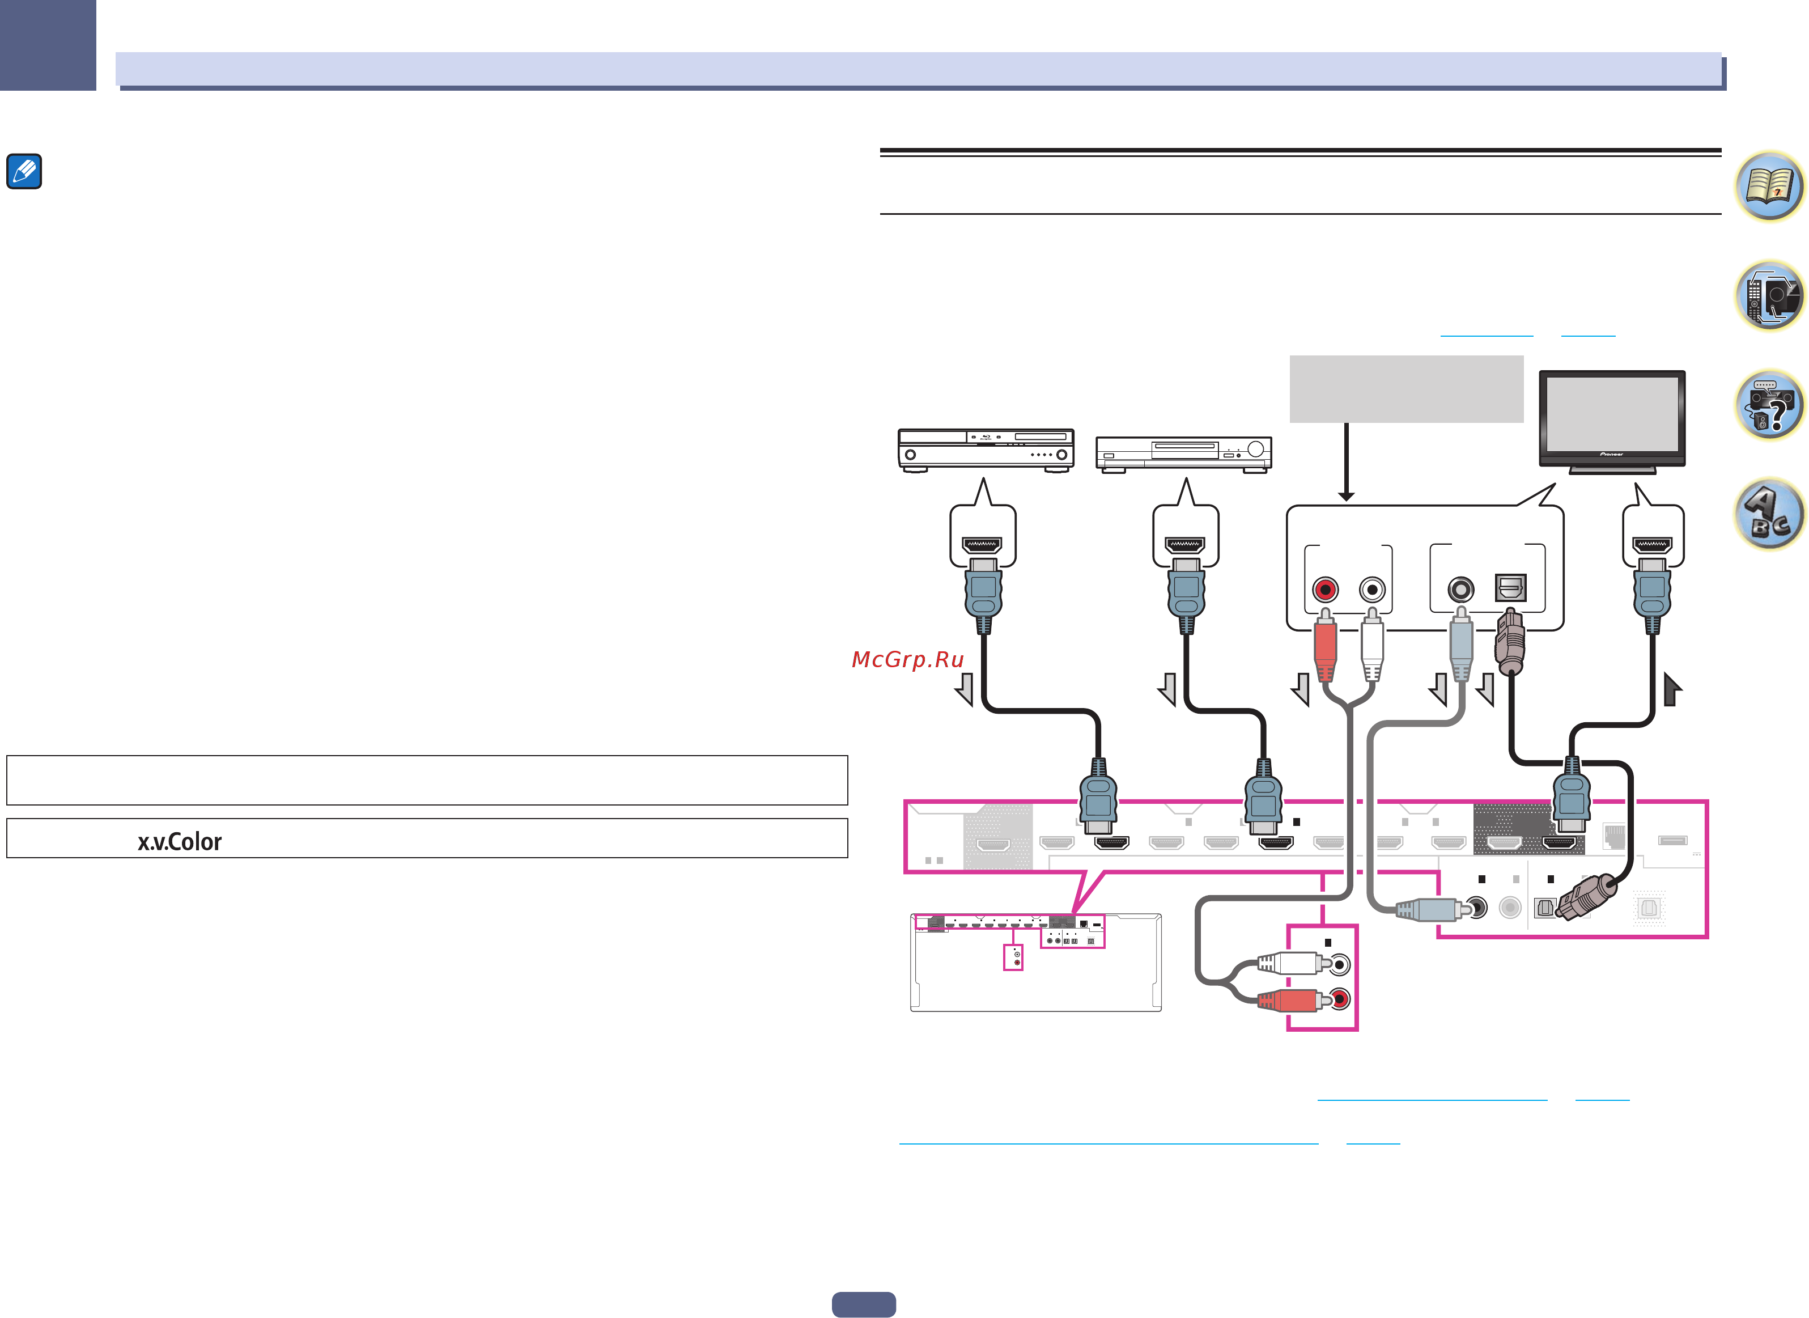The height and width of the screenshot is (1318, 1809).
Task: Click the Pioneer TV illustration
Action: coord(1612,422)
